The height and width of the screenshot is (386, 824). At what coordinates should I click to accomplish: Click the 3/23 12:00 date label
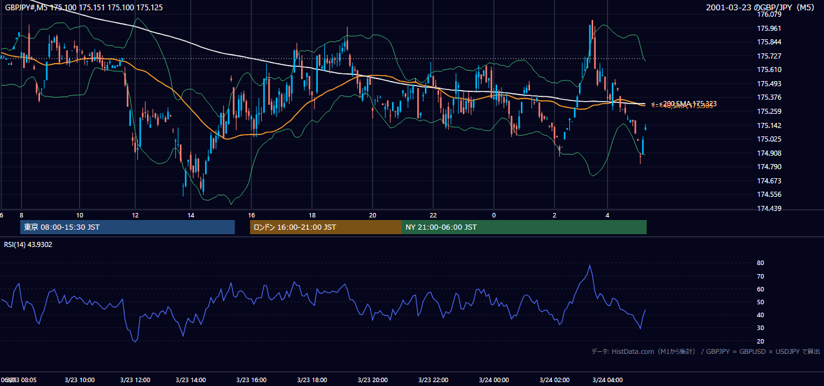click(x=135, y=380)
